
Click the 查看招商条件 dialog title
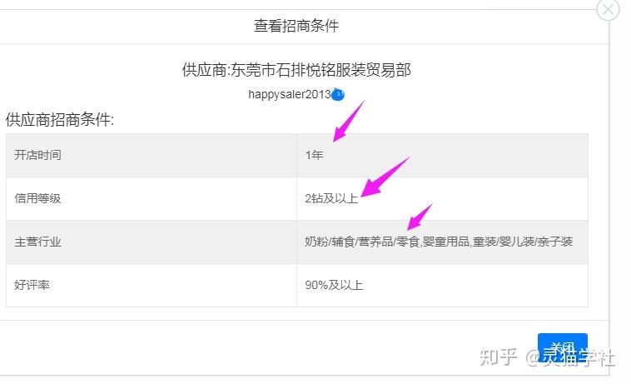[x=296, y=26]
